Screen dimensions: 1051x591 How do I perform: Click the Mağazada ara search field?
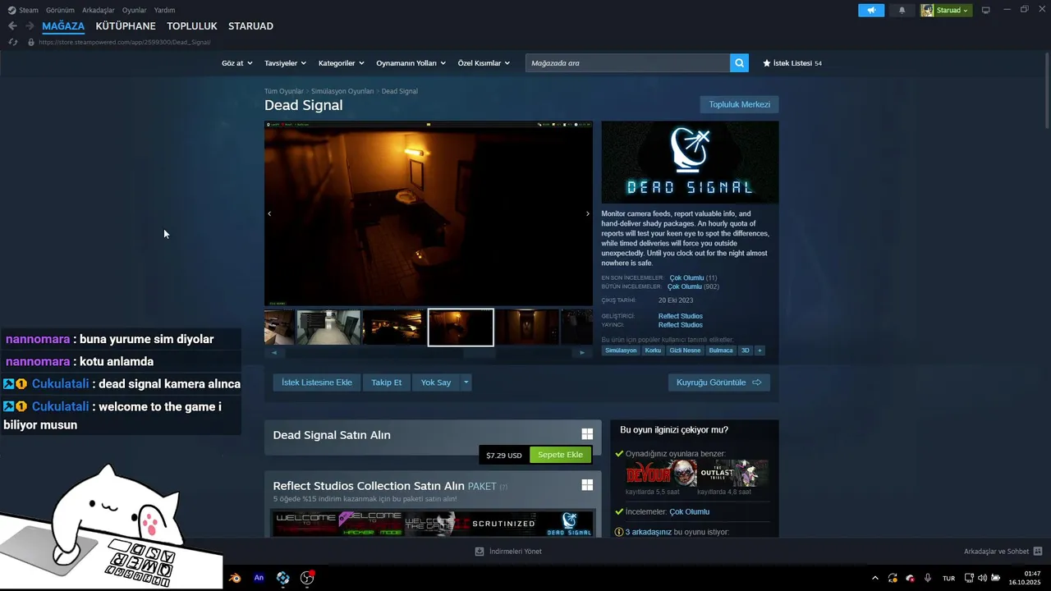tap(627, 63)
